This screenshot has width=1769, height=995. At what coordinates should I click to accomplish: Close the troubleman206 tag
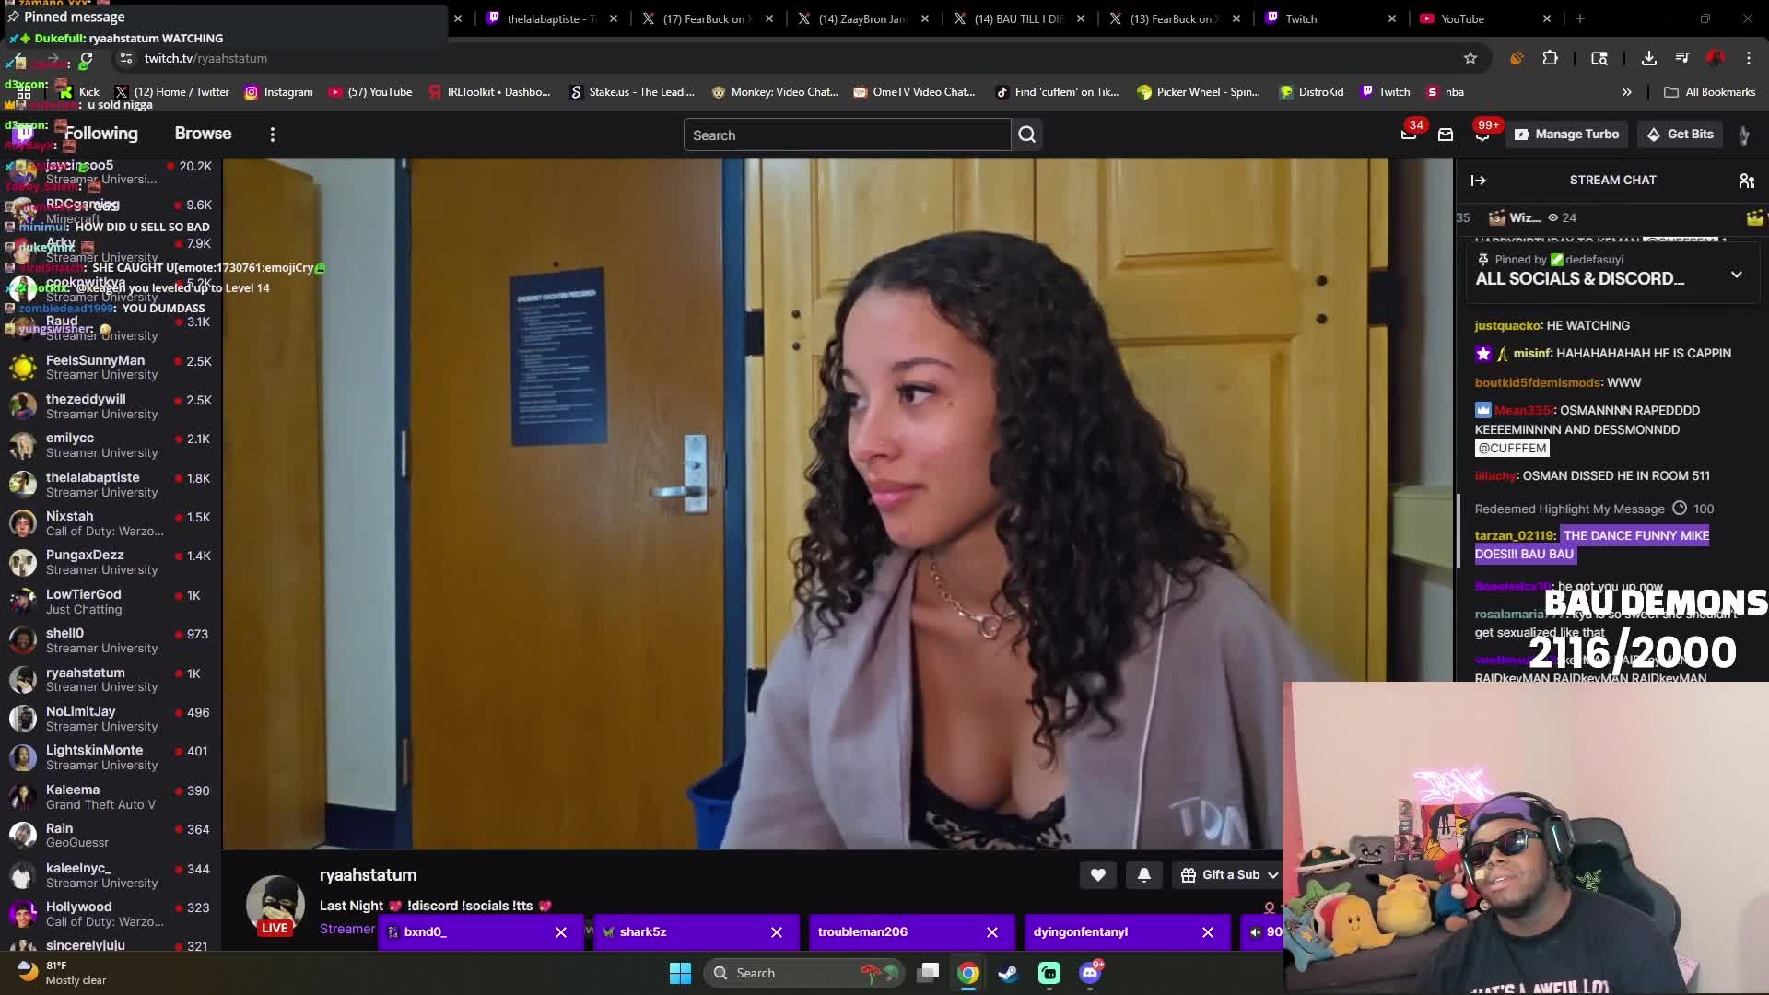(992, 932)
